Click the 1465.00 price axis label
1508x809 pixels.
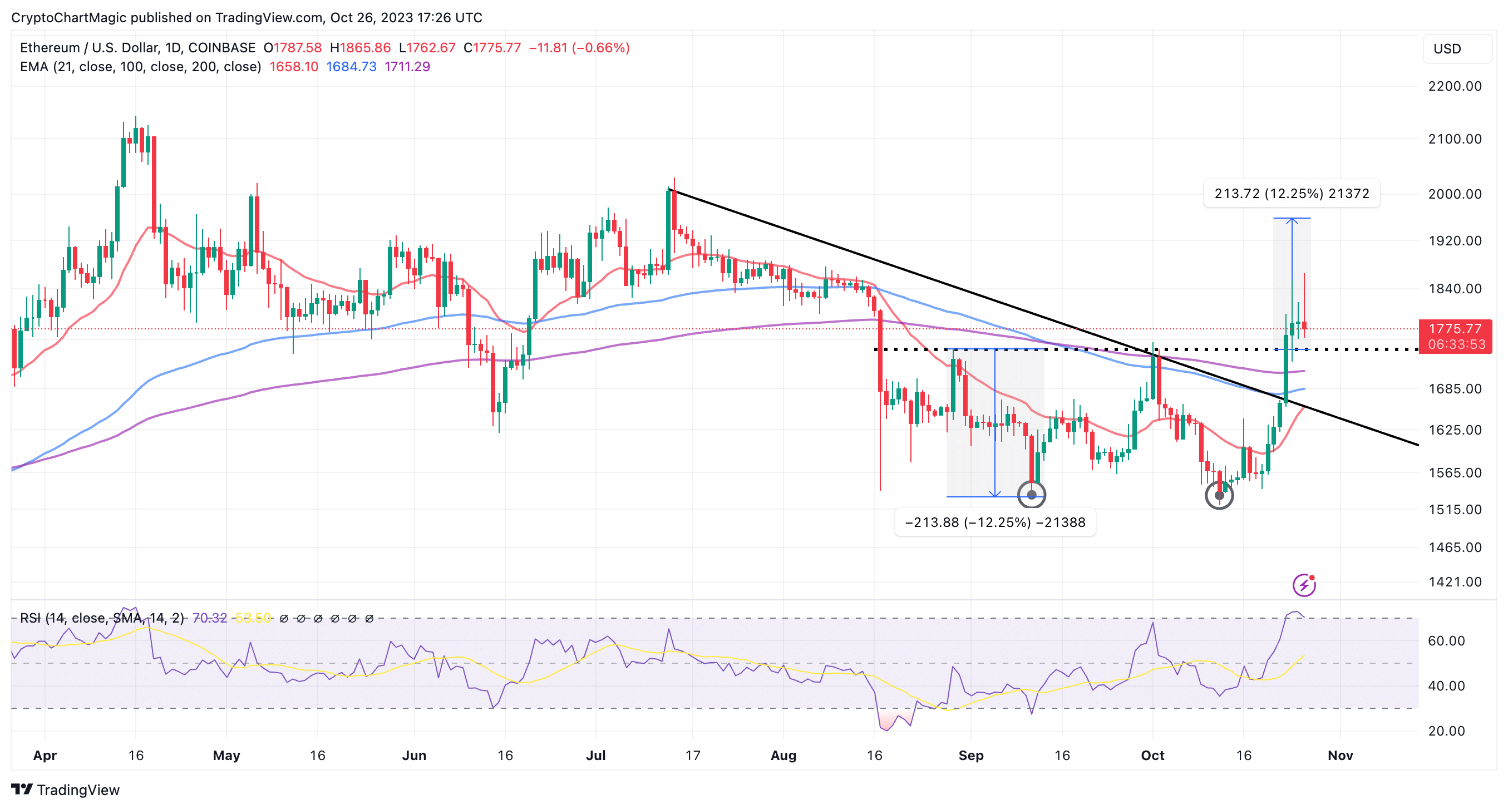(1455, 547)
